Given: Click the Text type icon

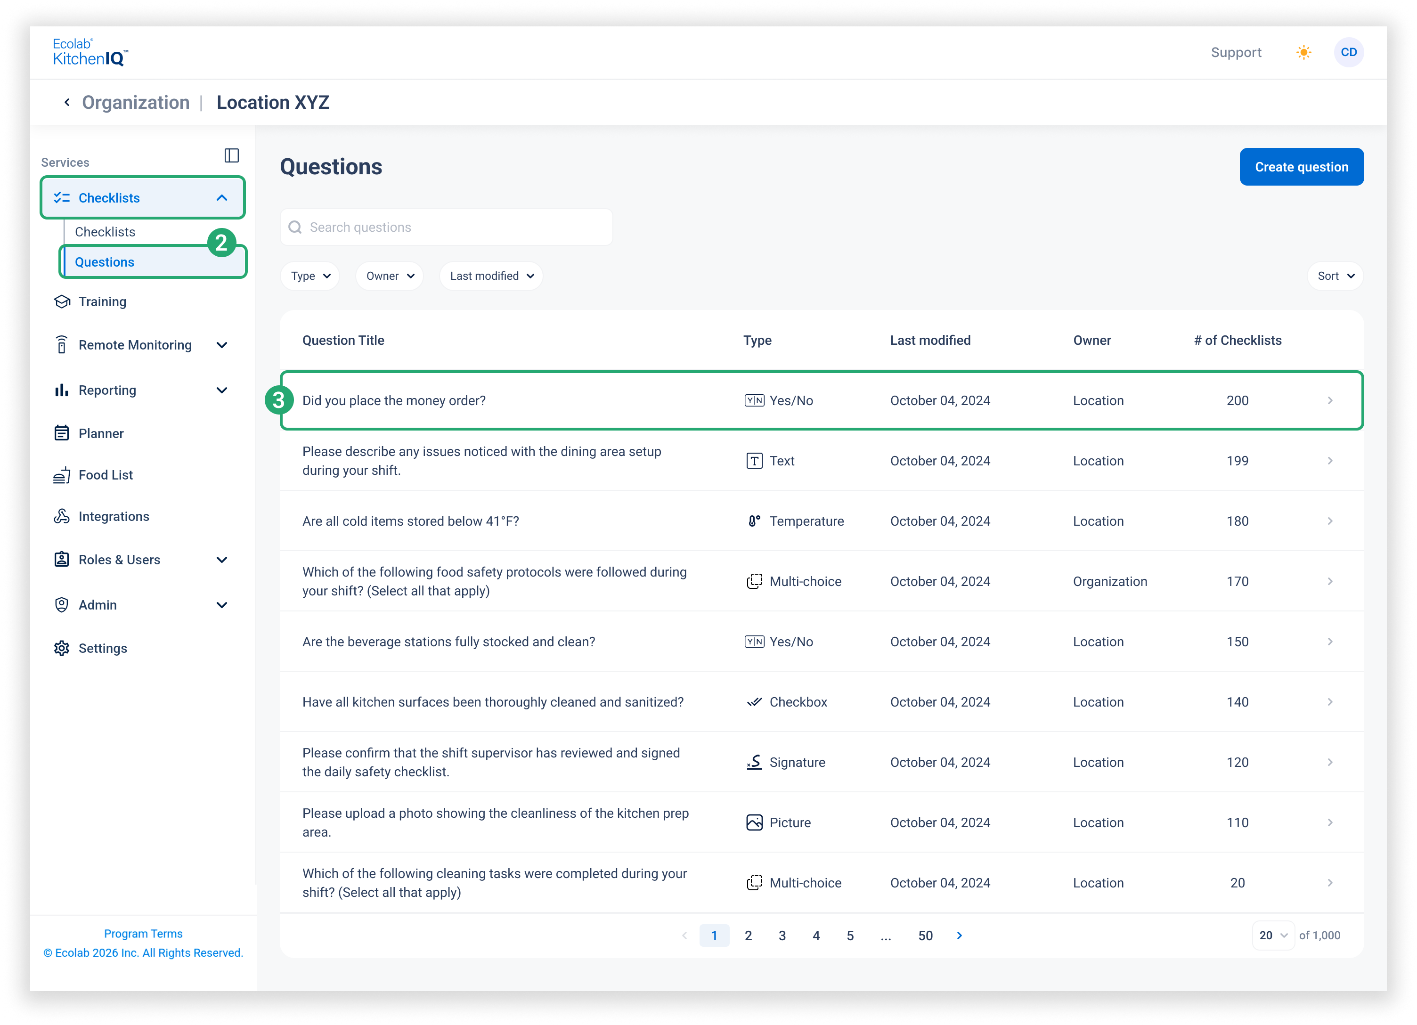Looking at the screenshot, I should coord(754,461).
